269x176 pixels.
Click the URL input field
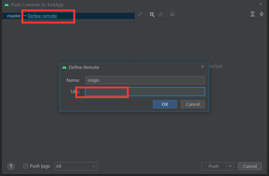click(145, 92)
